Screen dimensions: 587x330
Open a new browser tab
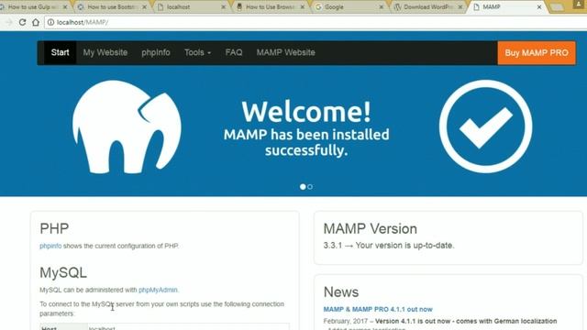tap(557, 7)
